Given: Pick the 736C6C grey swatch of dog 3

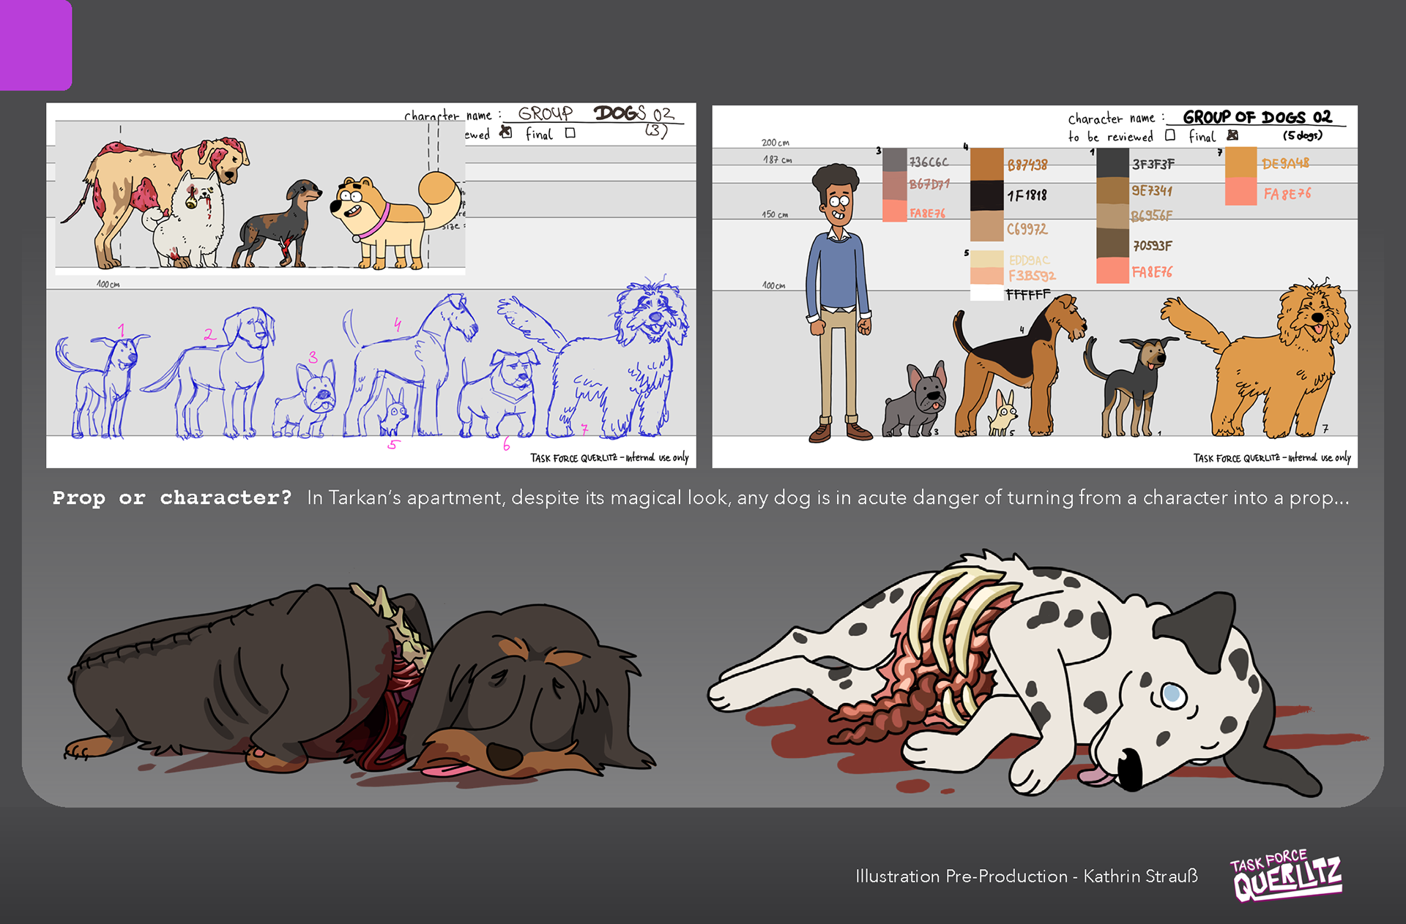Looking at the screenshot, I should pyautogui.click(x=894, y=160).
